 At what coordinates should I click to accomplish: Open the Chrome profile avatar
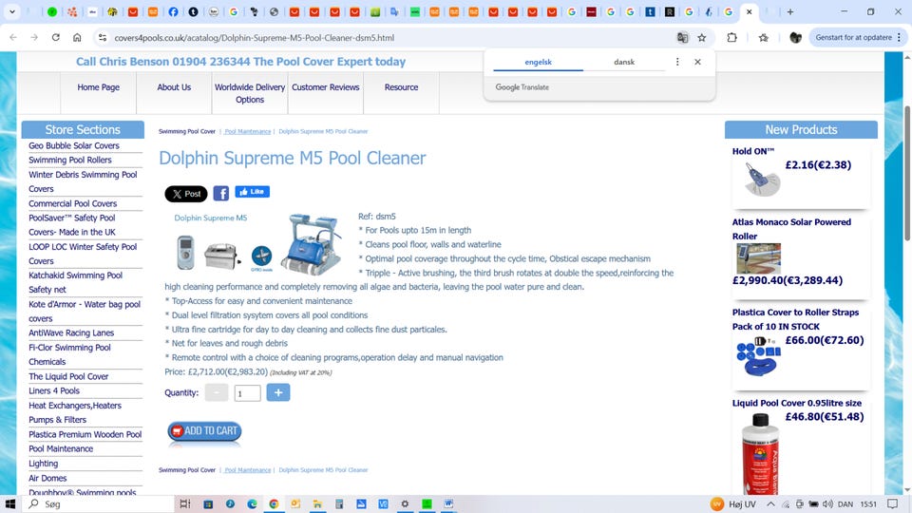coord(795,37)
